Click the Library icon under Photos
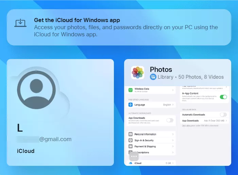Screen dimensions: 238x175 coord(153,77)
